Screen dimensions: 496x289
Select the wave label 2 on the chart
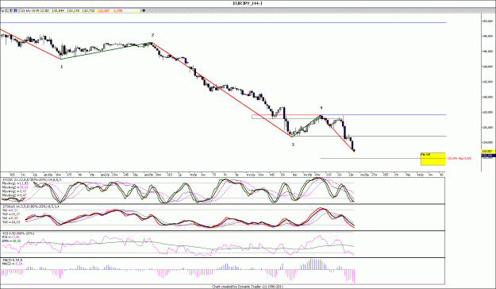pyautogui.click(x=152, y=35)
